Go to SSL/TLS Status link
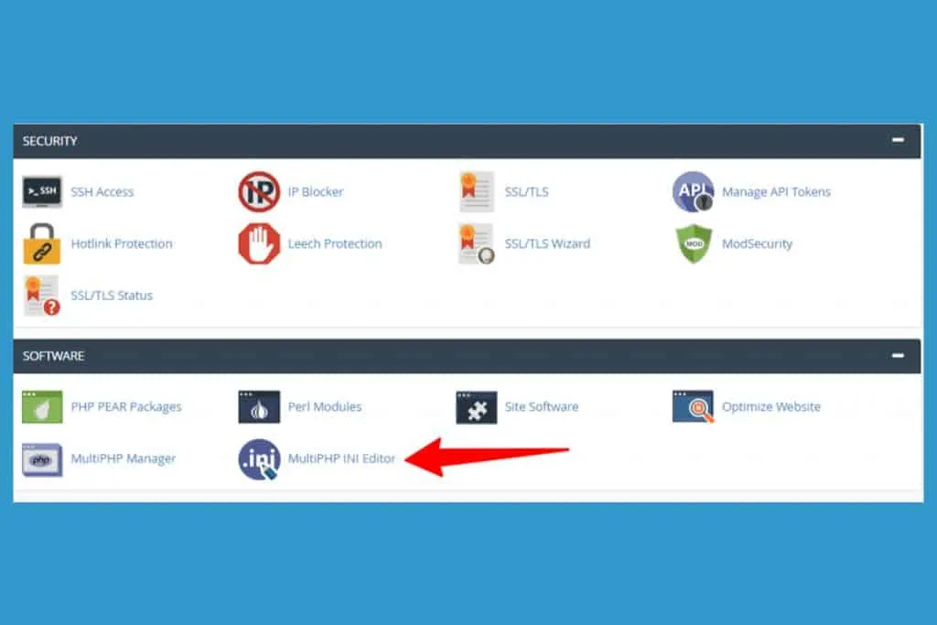The width and height of the screenshot is (937, 625). point(112,296)
